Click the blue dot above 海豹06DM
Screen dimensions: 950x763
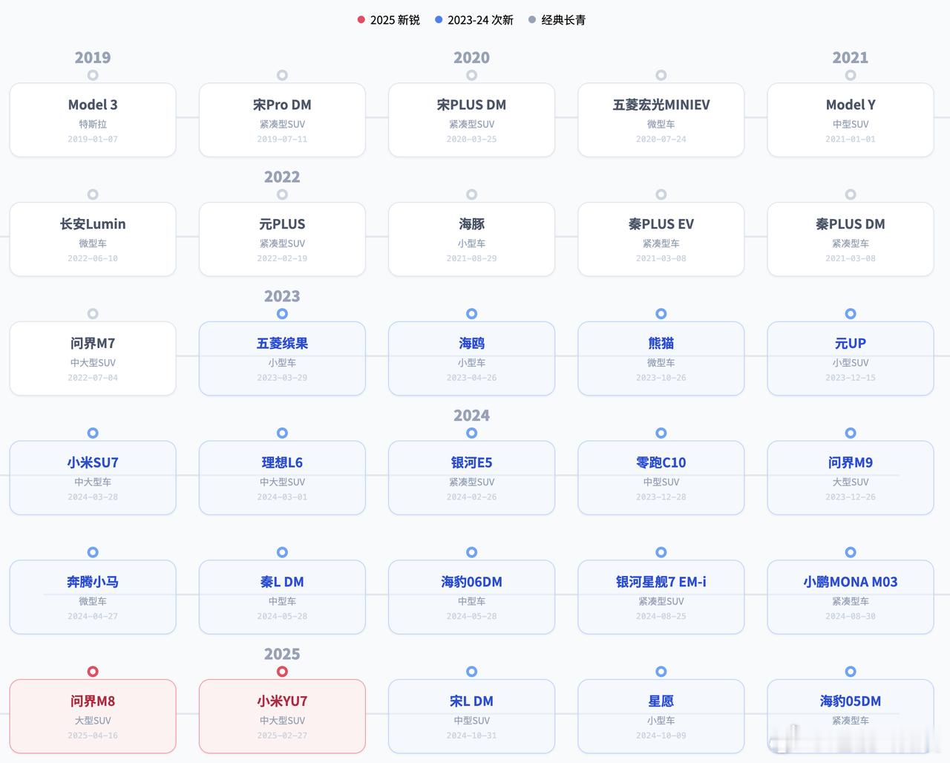click(471, 552)
